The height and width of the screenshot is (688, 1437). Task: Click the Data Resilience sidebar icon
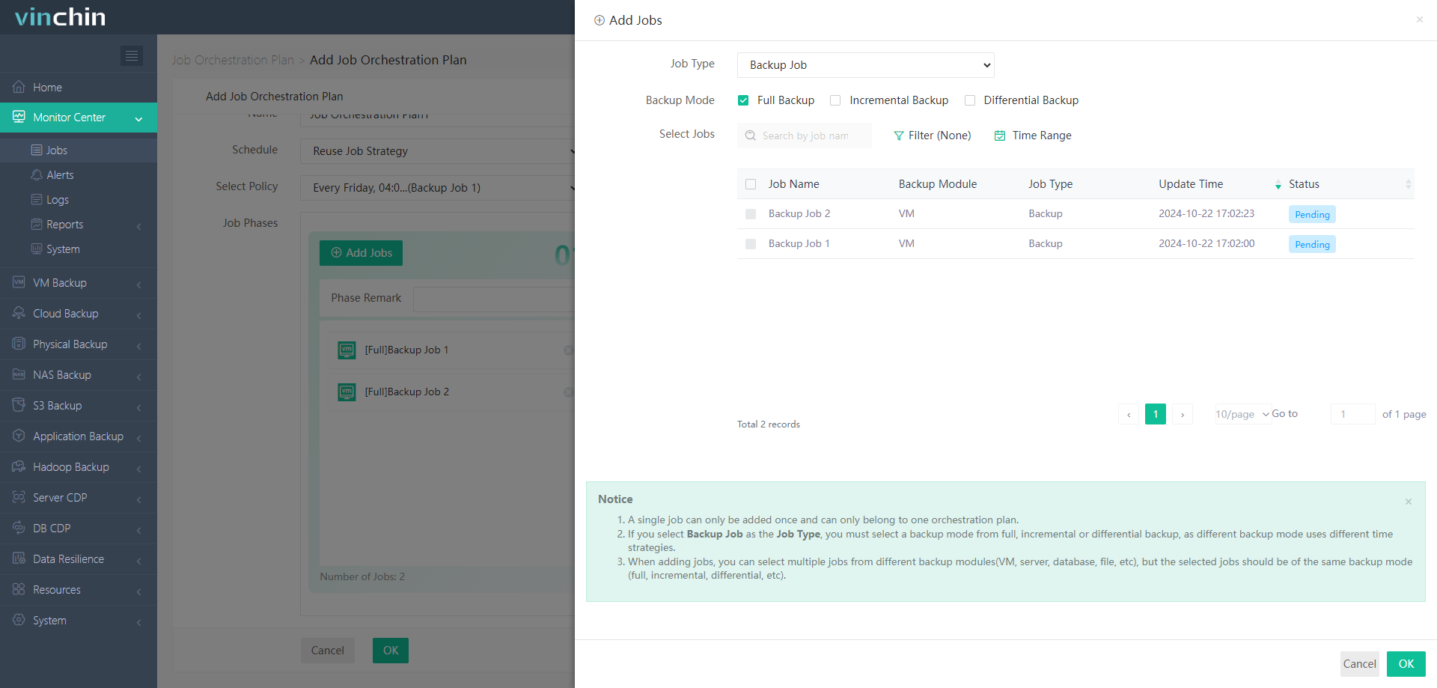click(x=19, y=558)
